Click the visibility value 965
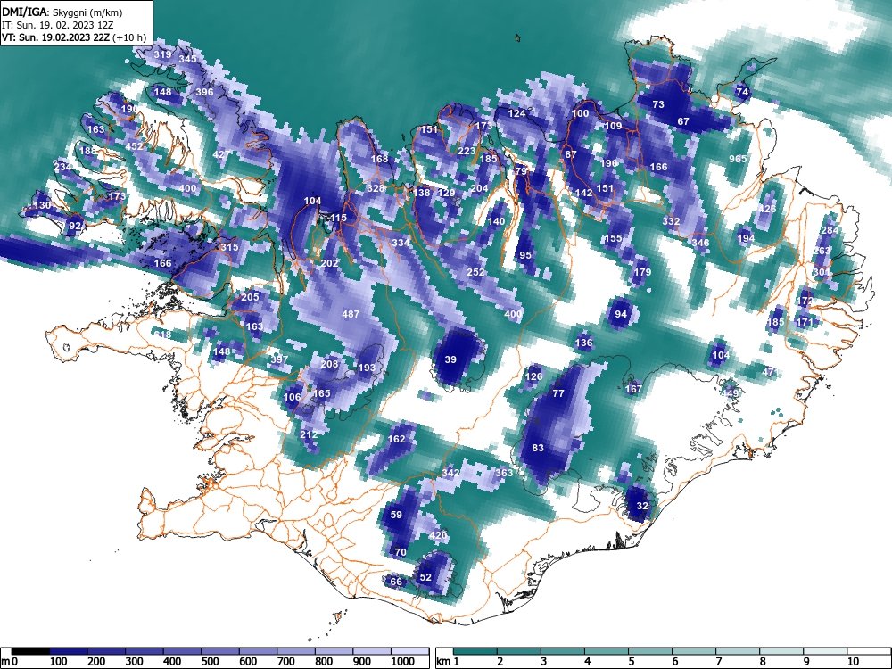This screenshot has width=892, height=669. (x=738, y=159)
